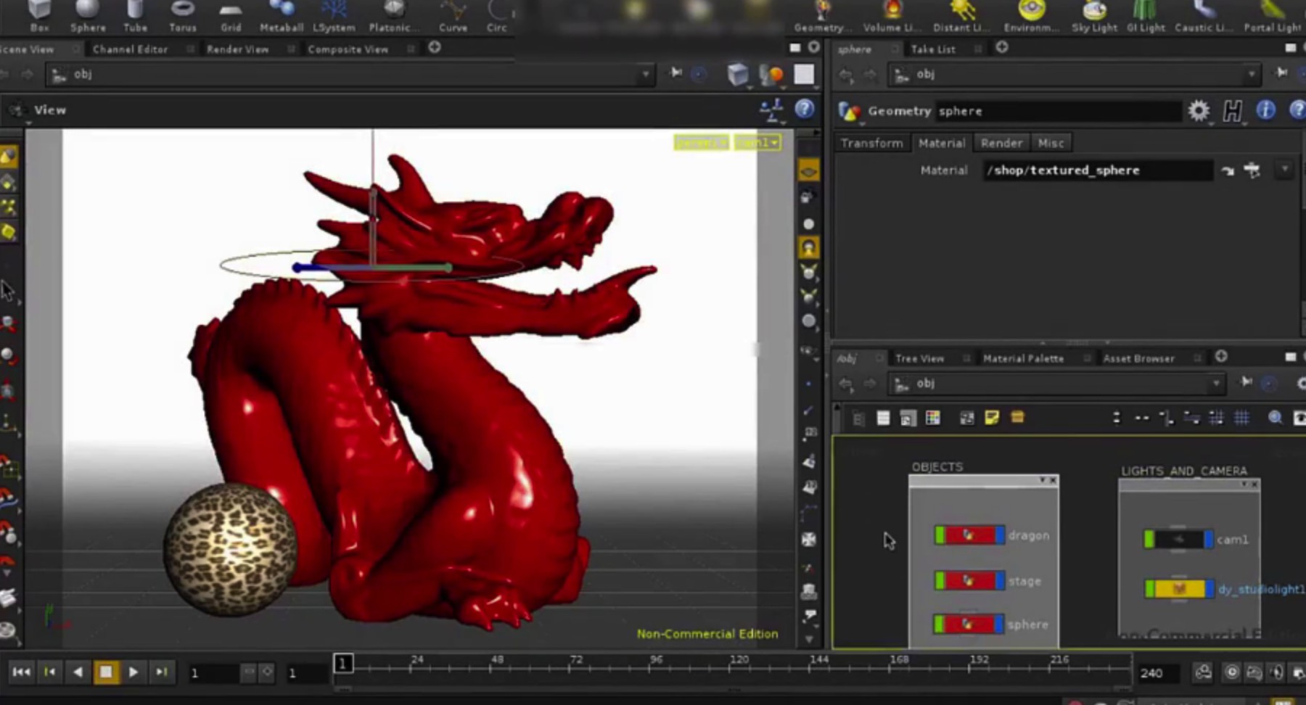Viewport: 1306px width, 705px height.
Task: Expand the viewport obj path dropdown
Action: coord(645,75)
